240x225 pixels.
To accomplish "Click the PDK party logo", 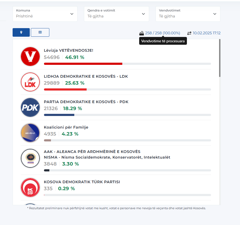I will click(x=30, y=107).
